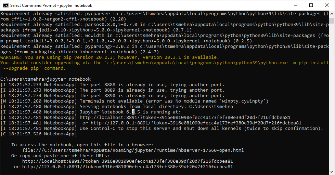
Task: Click the highlighted selection block in version 6.1.5
Action: click(x=133, y=112)
